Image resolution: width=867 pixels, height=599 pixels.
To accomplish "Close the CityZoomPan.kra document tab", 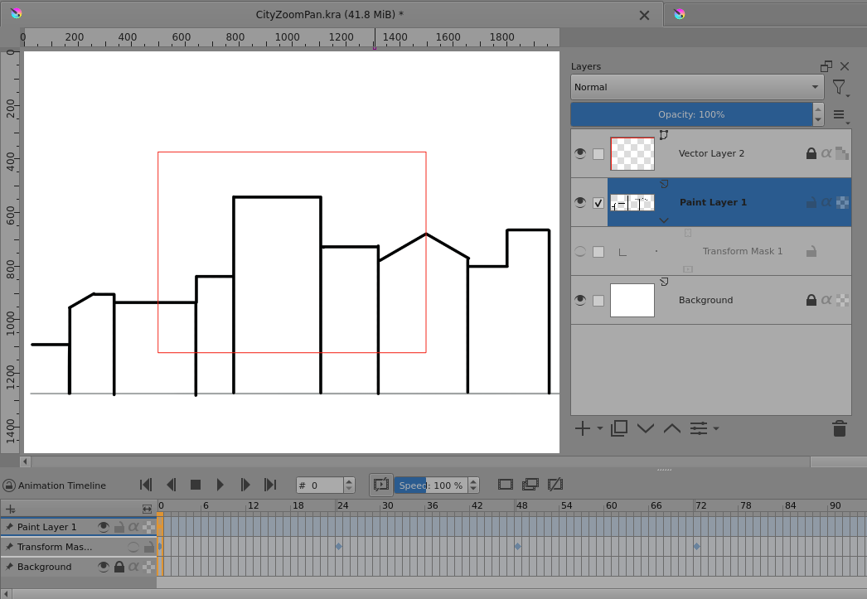I will click(x=644, y=16).
